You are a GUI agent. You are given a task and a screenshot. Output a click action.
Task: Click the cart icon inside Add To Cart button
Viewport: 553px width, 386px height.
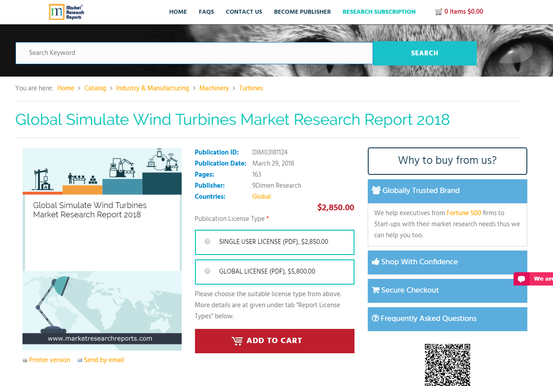point(238,341)
